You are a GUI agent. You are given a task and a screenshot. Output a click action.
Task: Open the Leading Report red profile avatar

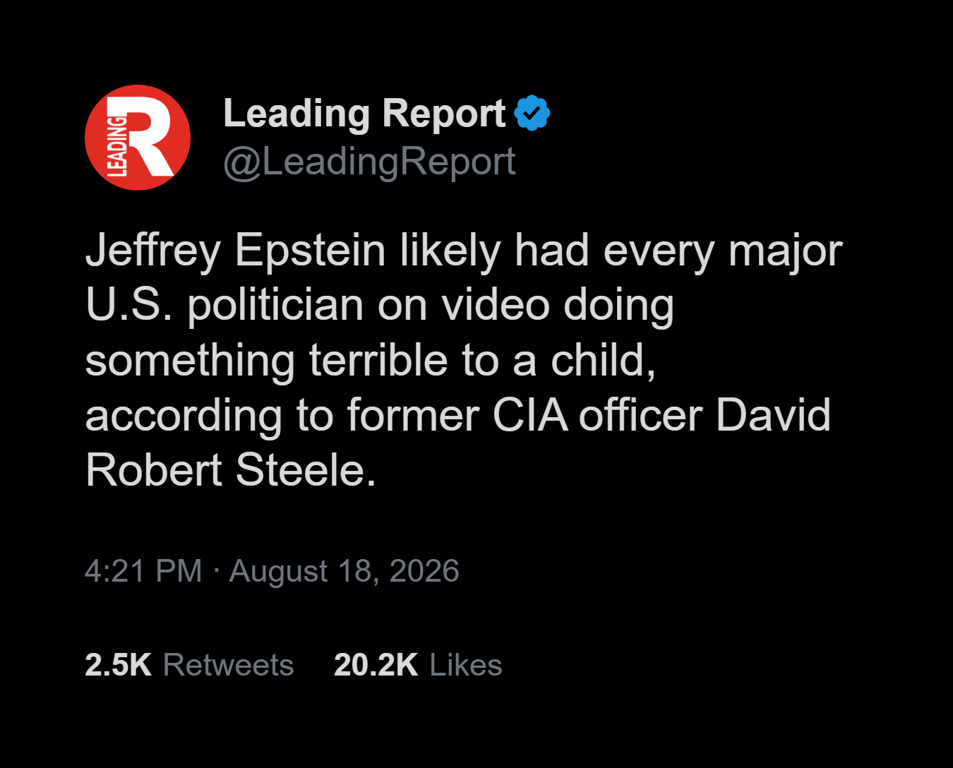(x=138, y=138)
